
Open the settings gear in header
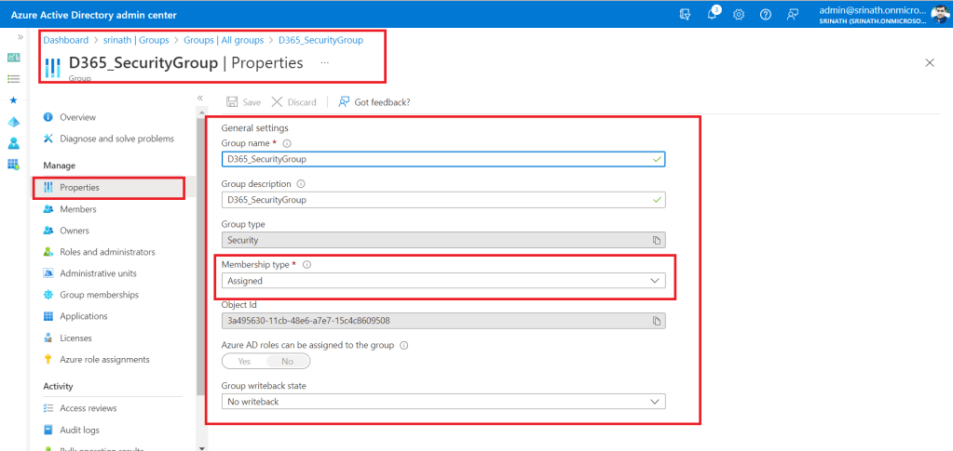coord(739,15)
